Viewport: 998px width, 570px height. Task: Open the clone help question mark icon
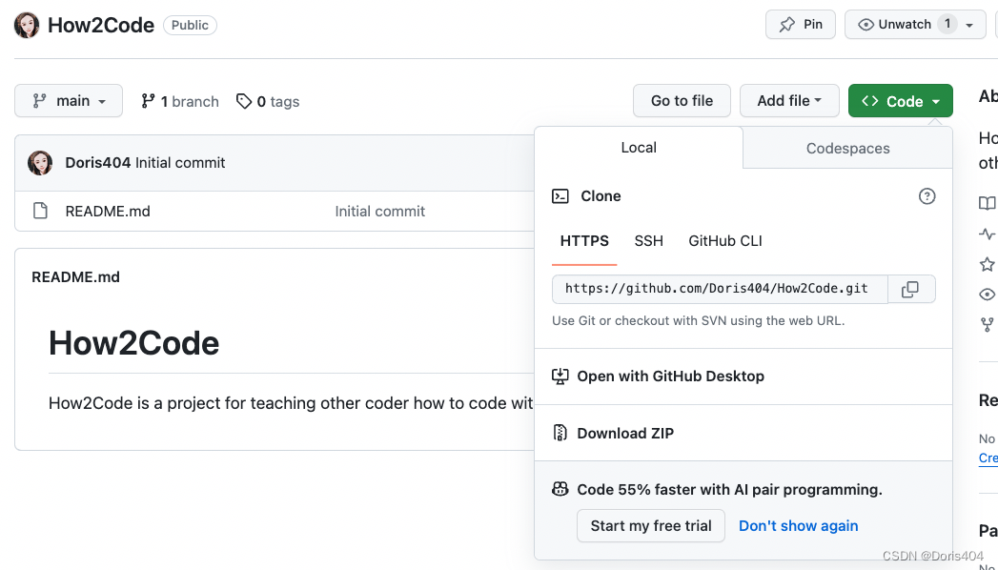click(927, 196)
